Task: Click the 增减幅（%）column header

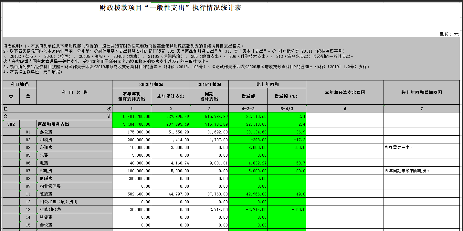Action: pyautogui.click(x=287, y=96)
